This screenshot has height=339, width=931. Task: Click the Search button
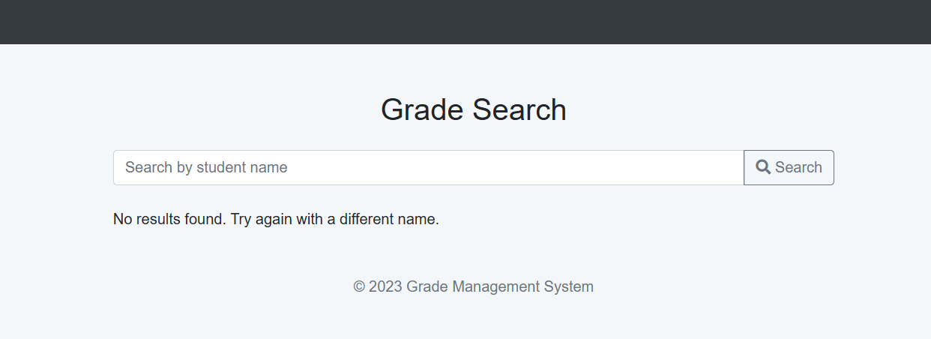789,167
